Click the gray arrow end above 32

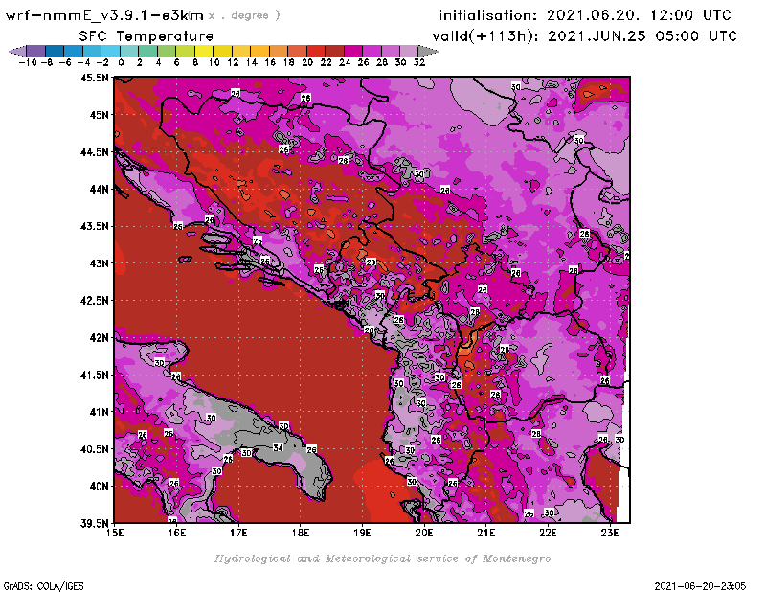click(427, 52)
